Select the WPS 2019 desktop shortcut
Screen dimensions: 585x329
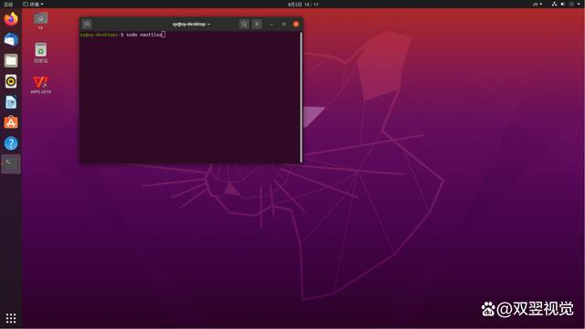(40, 84)
